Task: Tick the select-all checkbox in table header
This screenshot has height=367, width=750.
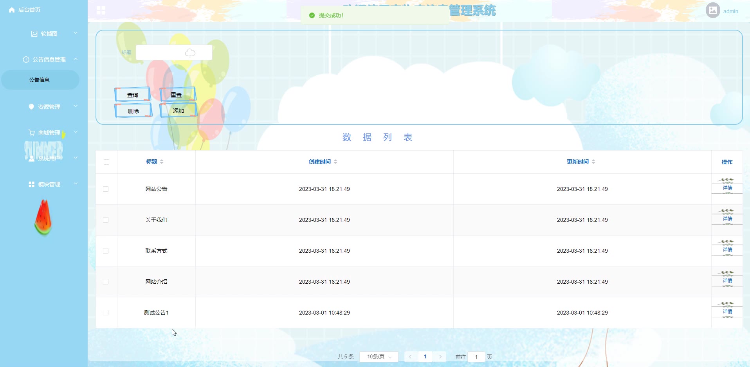Action: click(106, 162)
